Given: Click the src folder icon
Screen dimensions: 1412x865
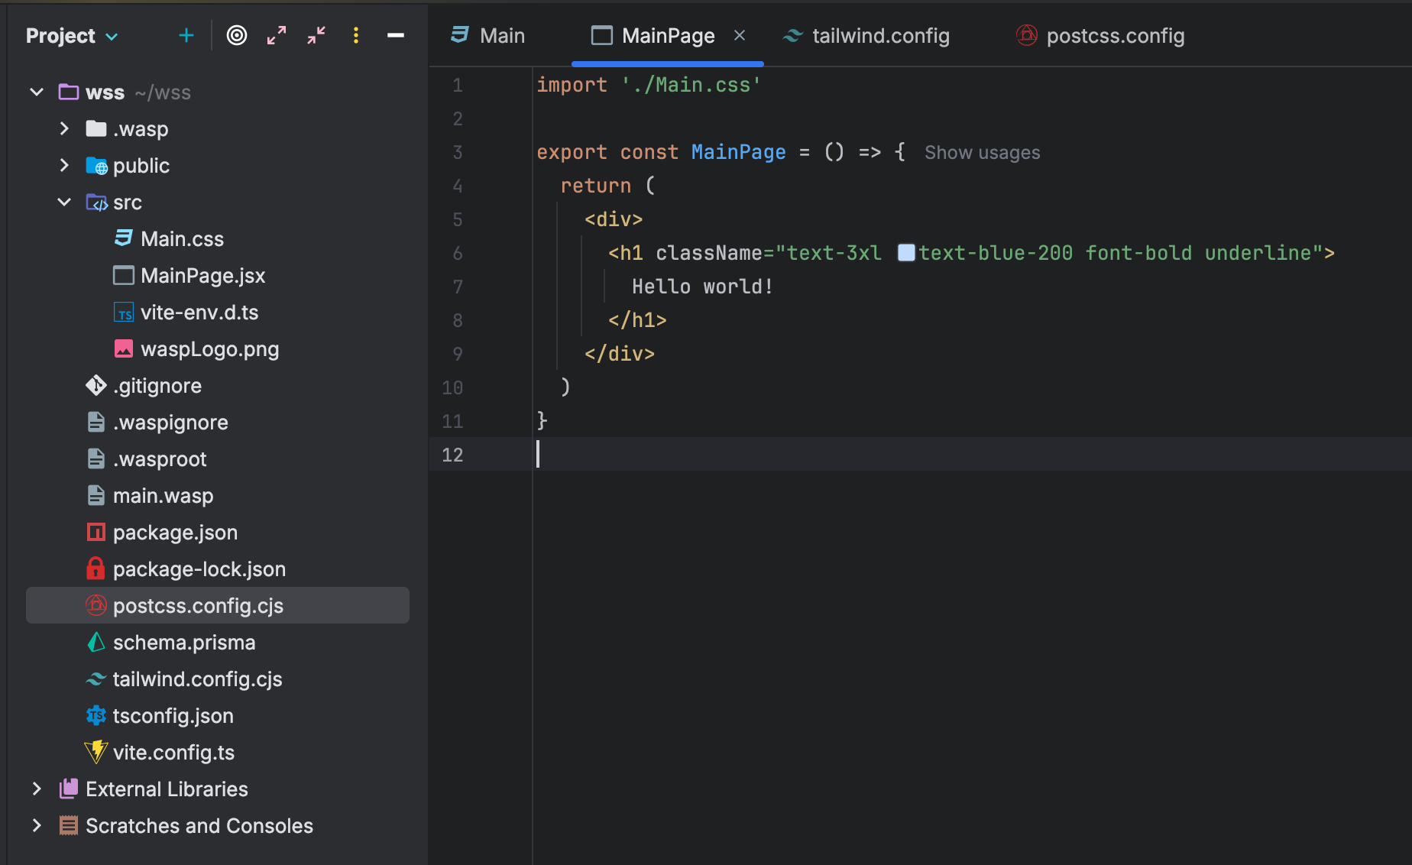Looking at the screenshot, I should 96,202.
